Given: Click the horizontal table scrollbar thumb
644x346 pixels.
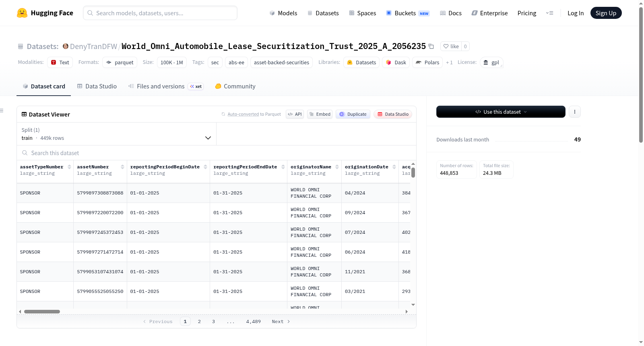Looking at the screenshot, I should point(42,311).
